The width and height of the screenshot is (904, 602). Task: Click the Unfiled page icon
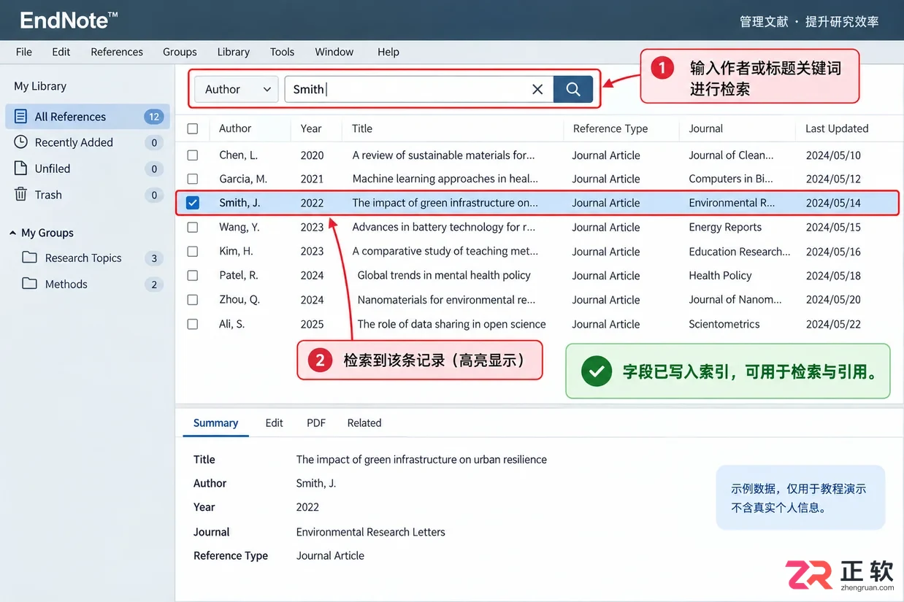(21, 169)
